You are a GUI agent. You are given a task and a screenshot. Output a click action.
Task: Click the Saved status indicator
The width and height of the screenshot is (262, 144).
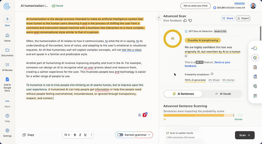point(57,6)
